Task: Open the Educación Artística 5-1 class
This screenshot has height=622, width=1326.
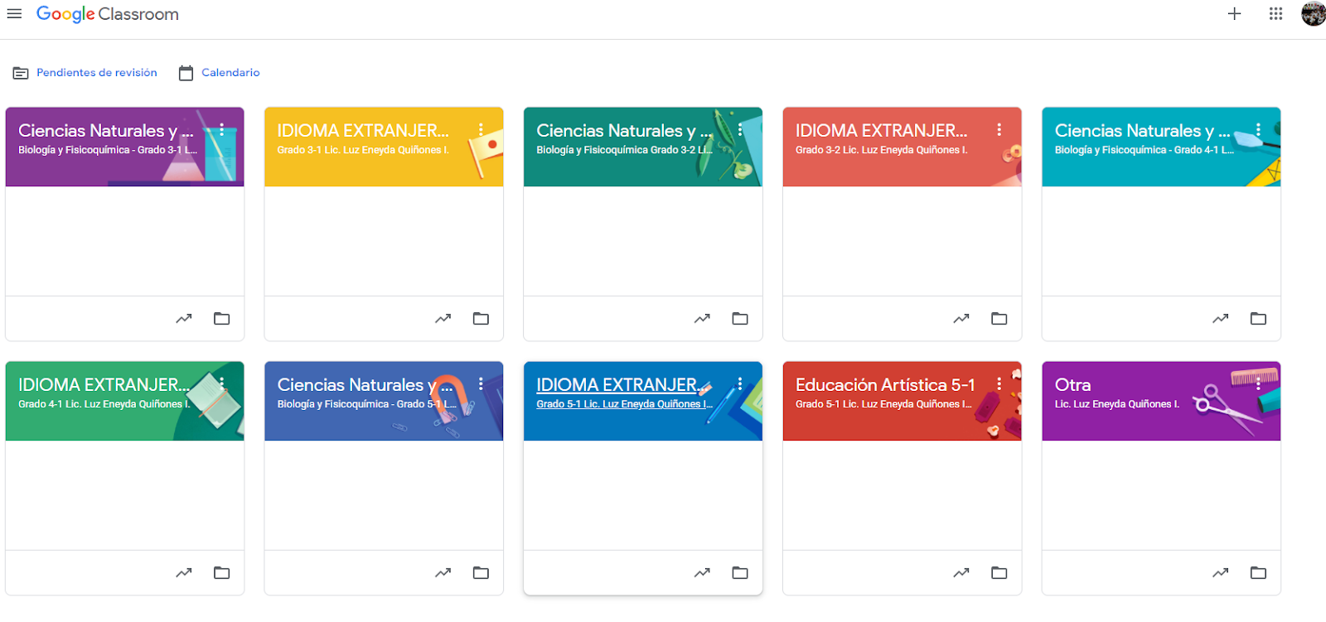Action: click(884, 385)
